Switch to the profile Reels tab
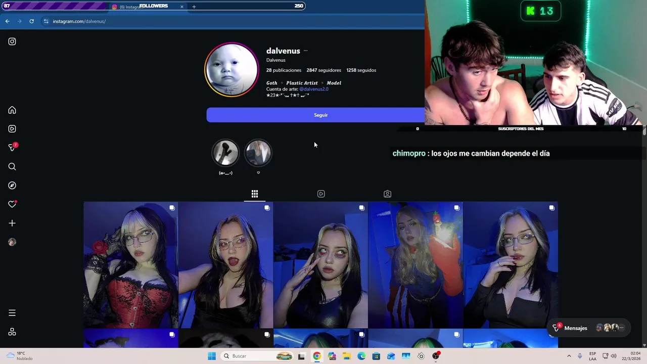 321,194
